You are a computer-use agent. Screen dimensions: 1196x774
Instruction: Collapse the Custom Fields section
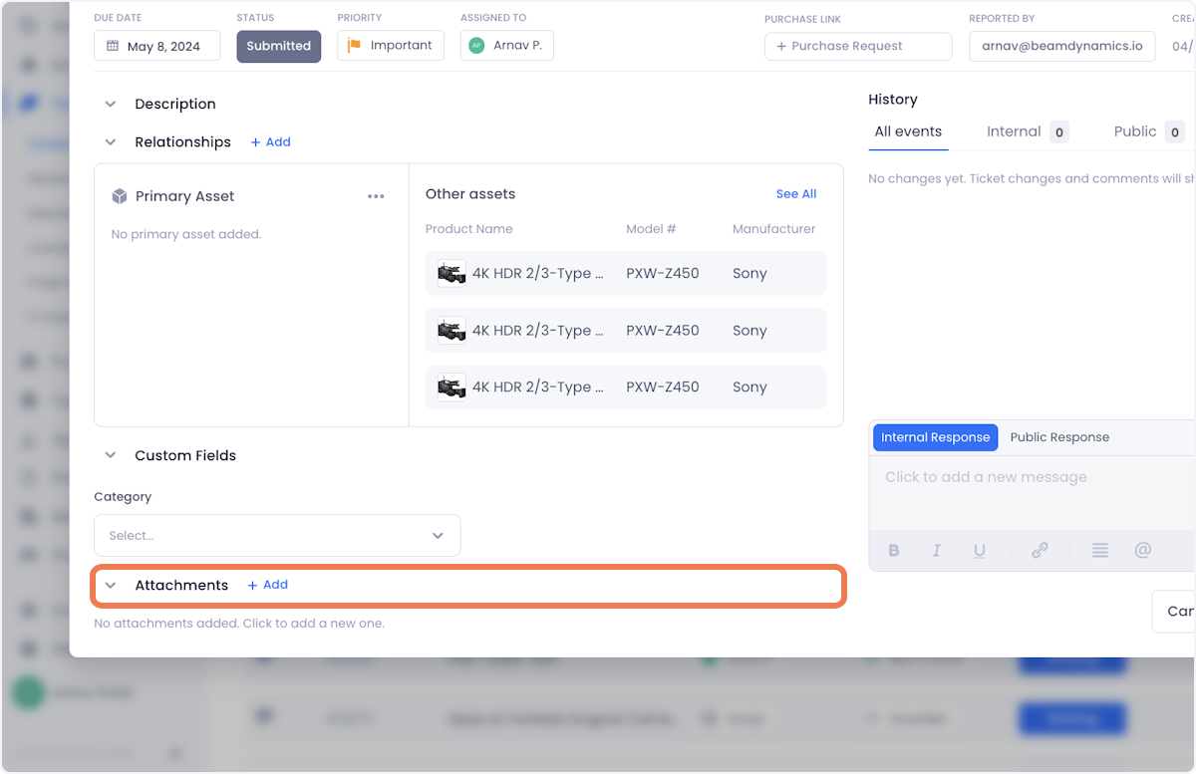pos(111,455)
